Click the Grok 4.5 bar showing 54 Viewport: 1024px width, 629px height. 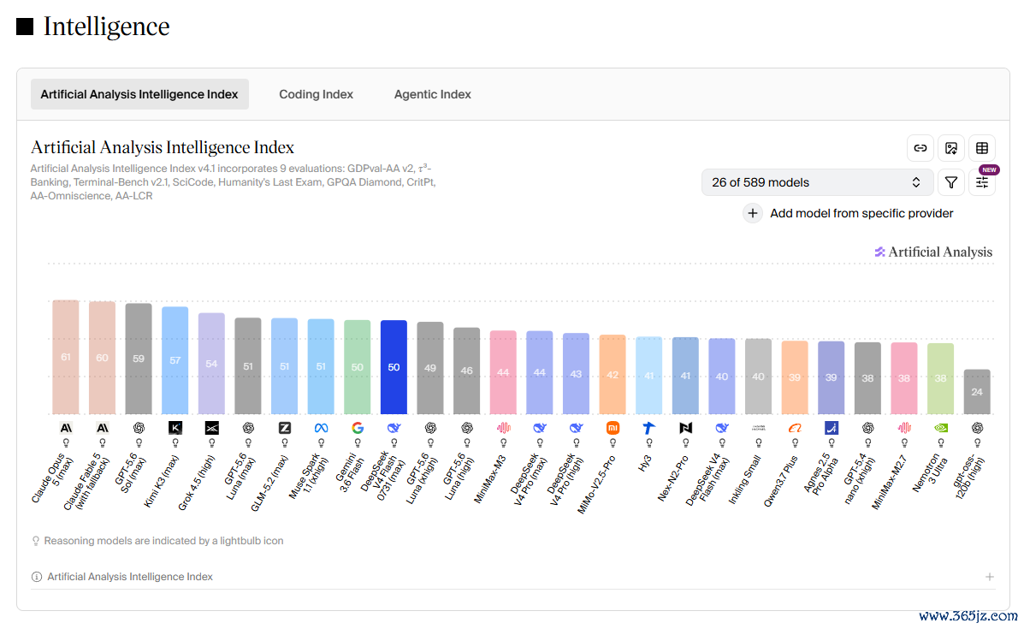(x=211, y=364)
